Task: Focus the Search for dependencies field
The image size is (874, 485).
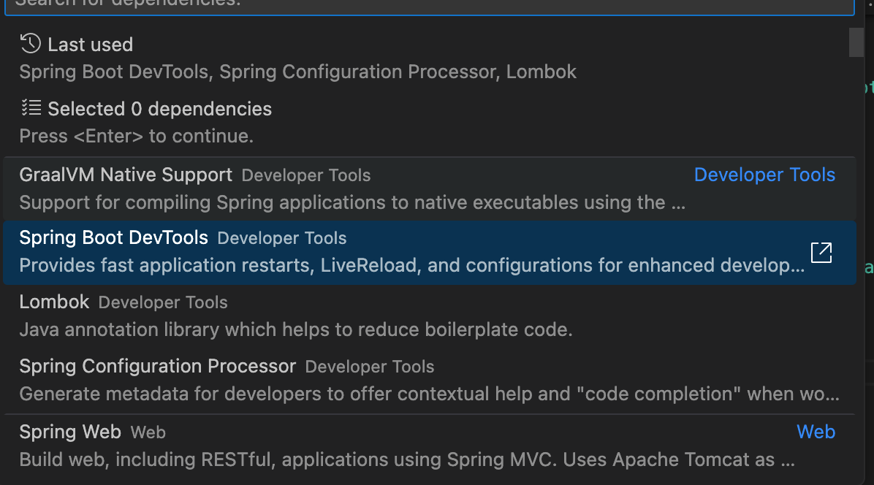Action: pos(430,4)
